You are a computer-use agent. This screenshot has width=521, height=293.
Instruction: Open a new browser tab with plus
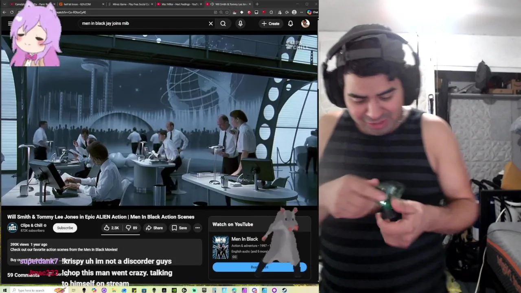[x=257, y=4]
